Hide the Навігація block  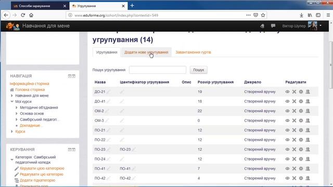pyautogui.click(x=69, y=76)
